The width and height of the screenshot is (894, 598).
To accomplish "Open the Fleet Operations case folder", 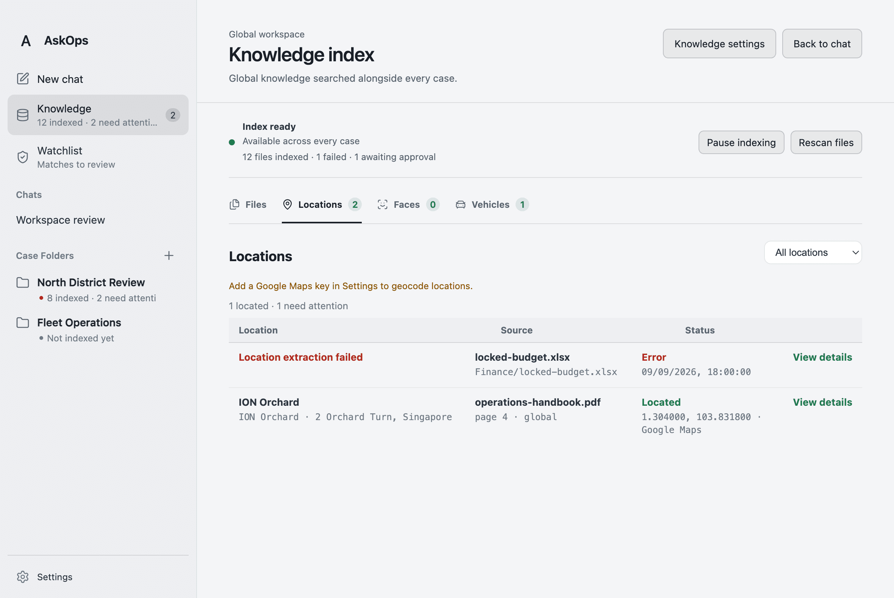I will [98, 330].
